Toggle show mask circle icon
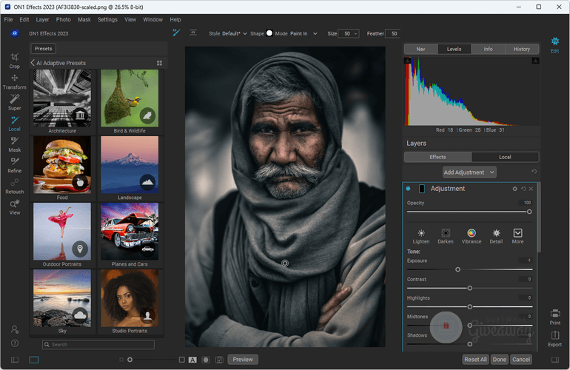Viewport: 570px width, 370px height. [206, 360]
